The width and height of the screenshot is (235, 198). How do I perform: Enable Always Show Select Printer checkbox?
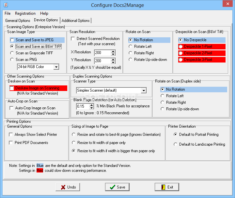tap(11, 135)
